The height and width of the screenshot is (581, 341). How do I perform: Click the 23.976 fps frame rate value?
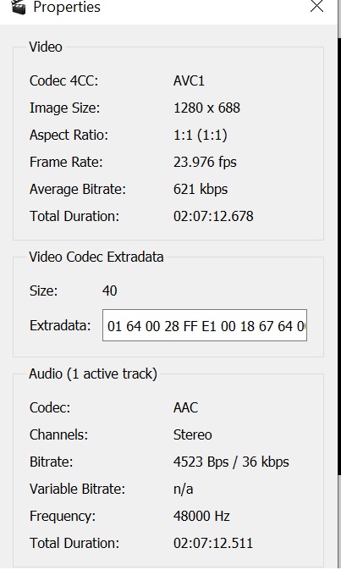[205, 162]
